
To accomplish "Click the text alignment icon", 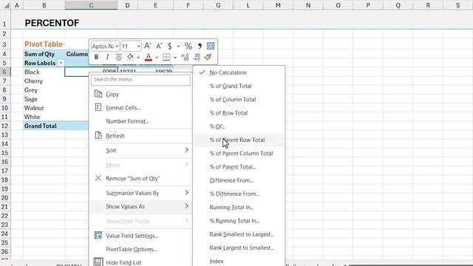I will [x=118, y=57].
